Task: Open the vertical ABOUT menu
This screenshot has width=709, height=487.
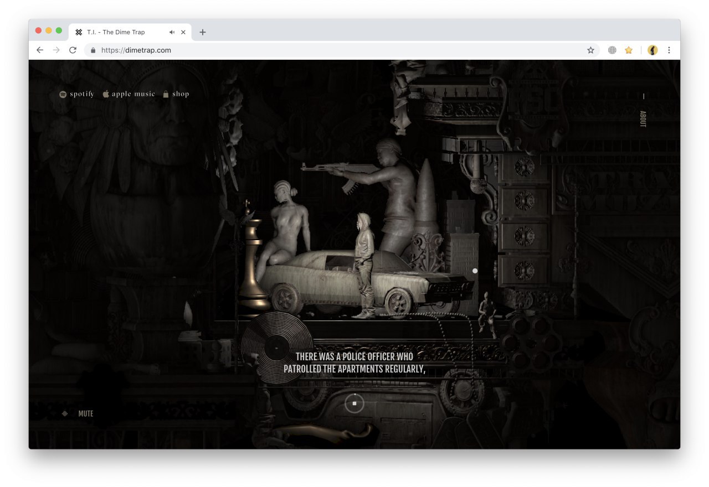Action: pos(643,119)
